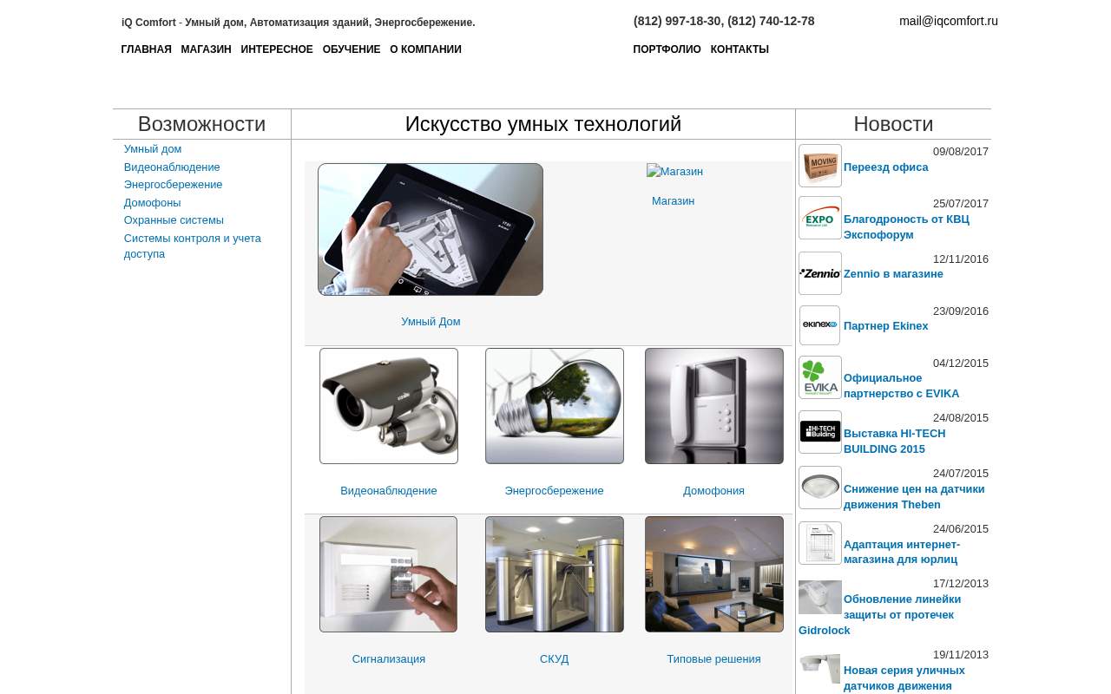Open the ОБУЧЕНИЕ menu item
1111x694 pixels.
click(x=352, y=49)
